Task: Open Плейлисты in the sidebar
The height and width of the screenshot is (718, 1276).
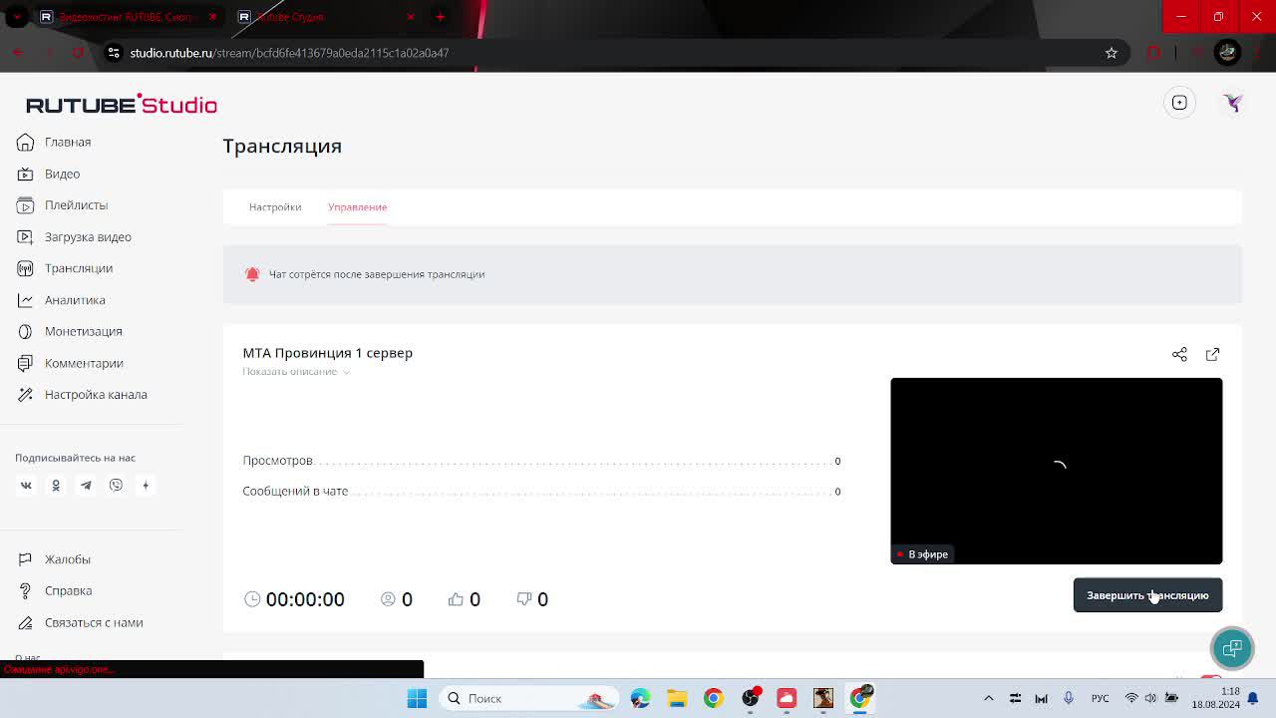Action: pyautogui.click(x=62, y=204)
